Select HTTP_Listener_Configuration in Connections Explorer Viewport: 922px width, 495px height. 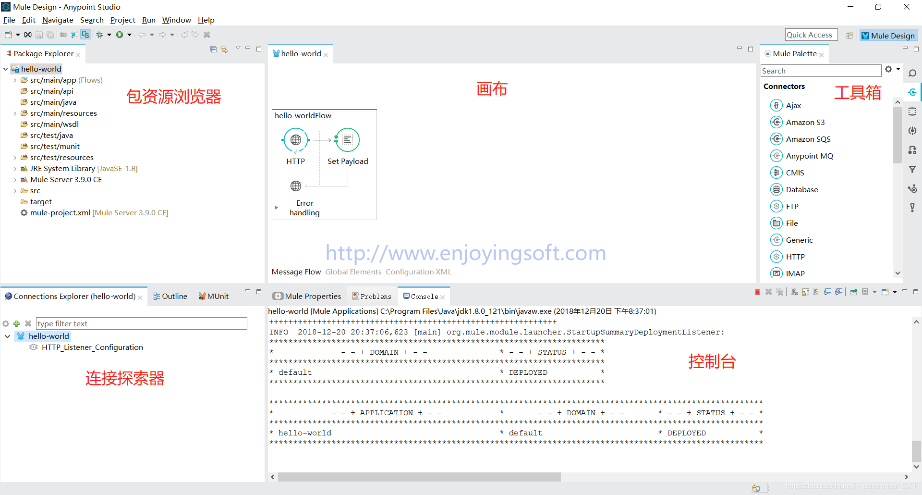click(86, 347)
